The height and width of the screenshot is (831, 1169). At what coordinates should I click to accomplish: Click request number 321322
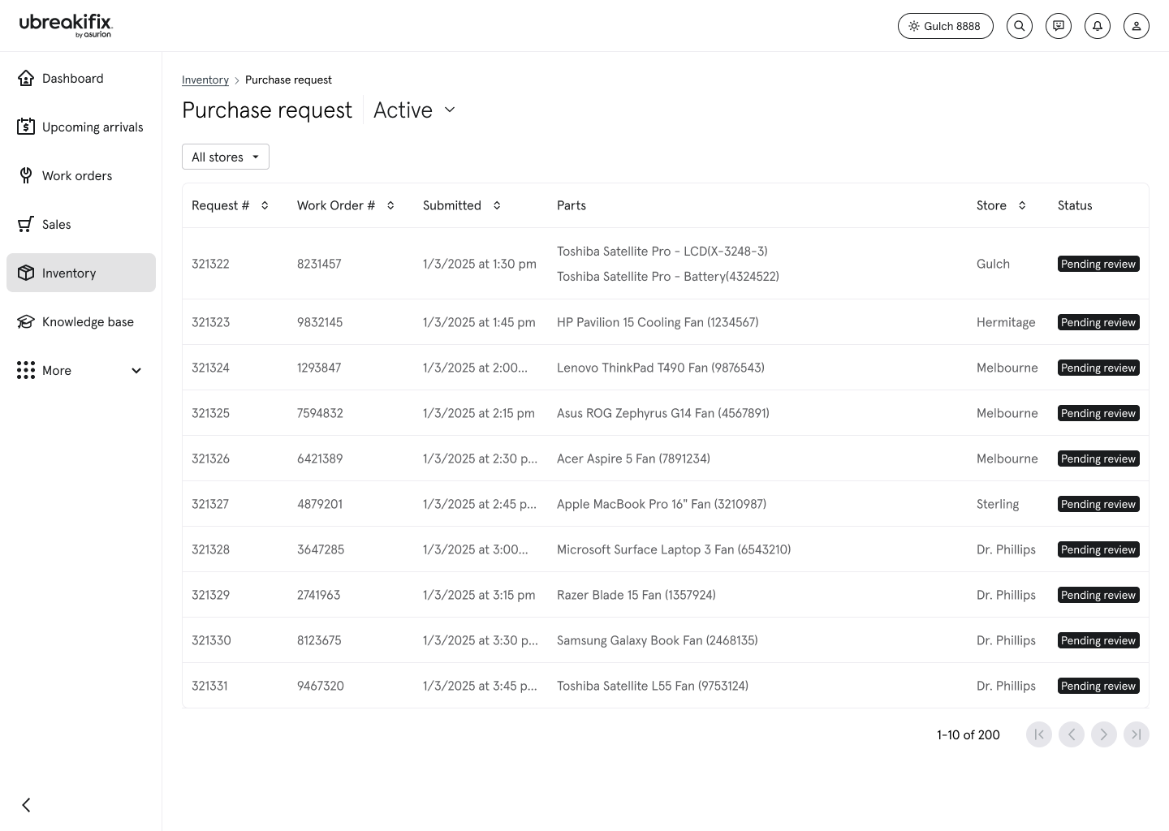coord(210,264)
